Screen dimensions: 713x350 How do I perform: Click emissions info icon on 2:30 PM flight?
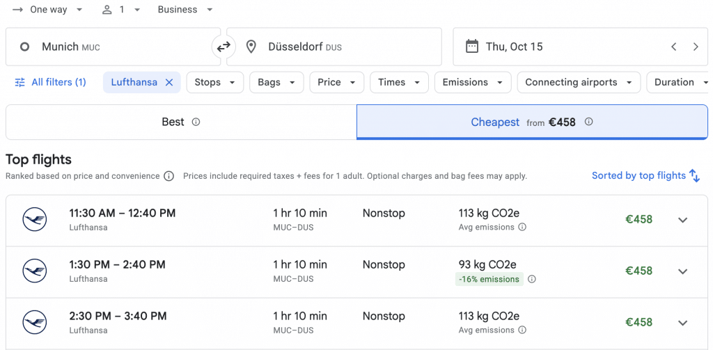pos(522,330)
